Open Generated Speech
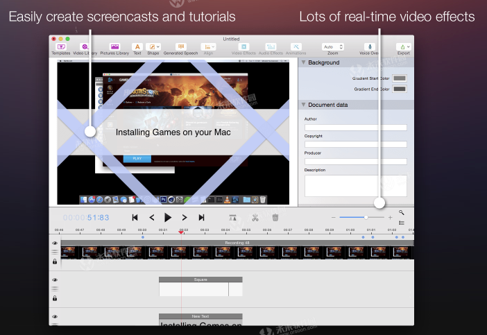The height and width of the screenshot is (335, 487). click(x=181, y=47)
